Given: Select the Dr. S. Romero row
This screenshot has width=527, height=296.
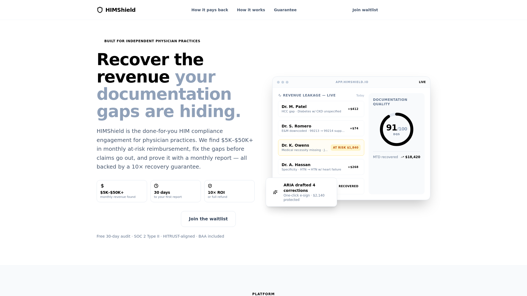Looking at the screenshot, I should [x=321, y=128].
